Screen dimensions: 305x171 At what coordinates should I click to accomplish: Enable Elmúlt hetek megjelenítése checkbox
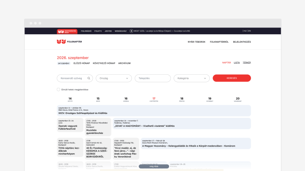[58, 90]
